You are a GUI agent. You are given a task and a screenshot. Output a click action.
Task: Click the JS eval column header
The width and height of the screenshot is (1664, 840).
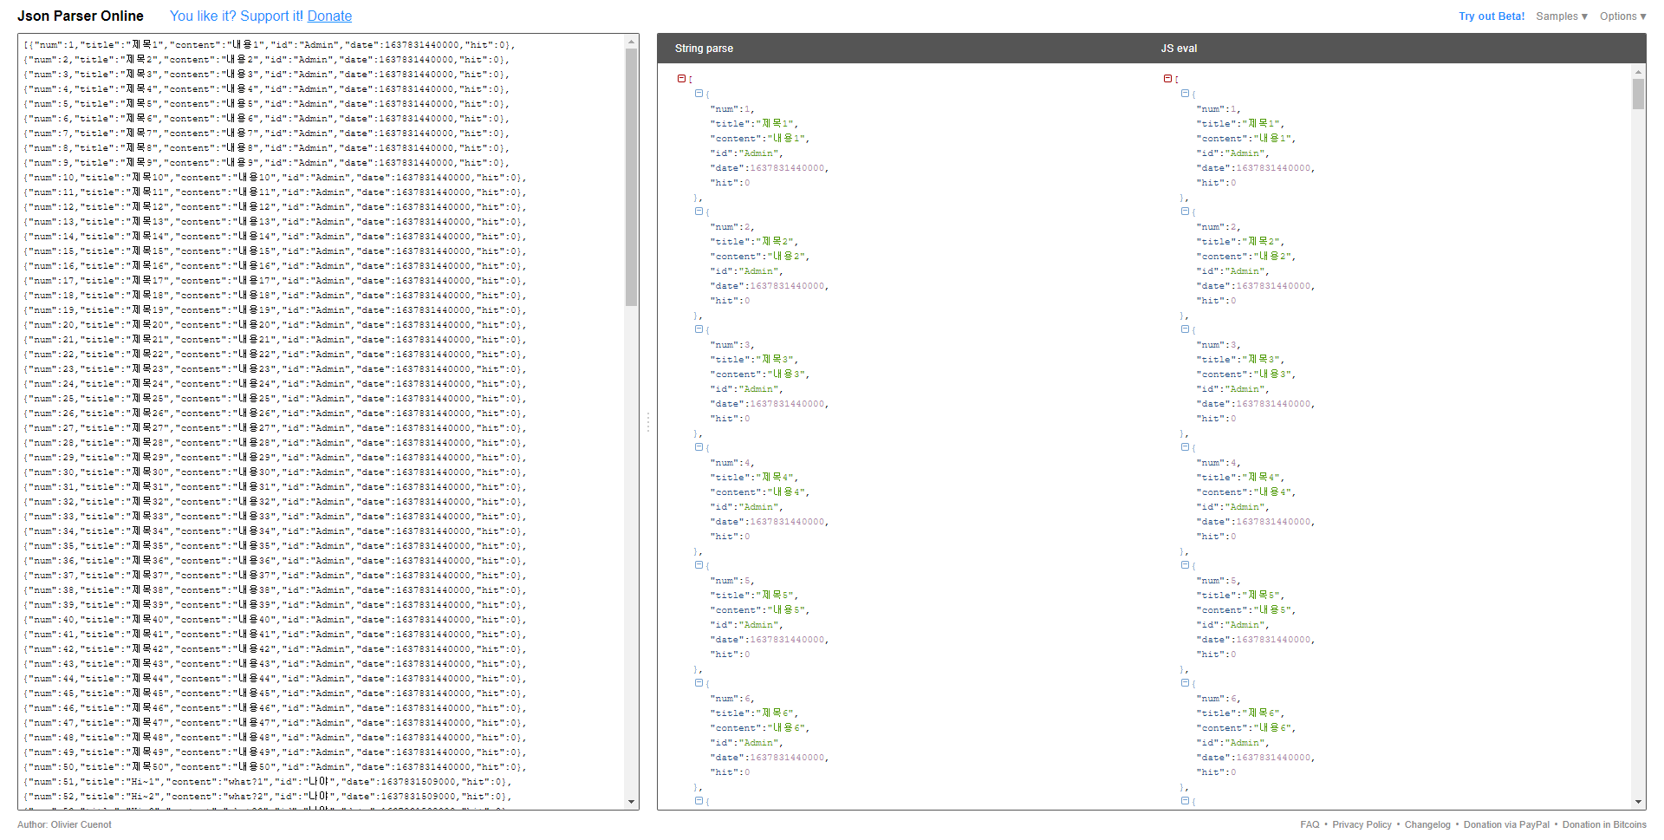tap(1179, 49)
